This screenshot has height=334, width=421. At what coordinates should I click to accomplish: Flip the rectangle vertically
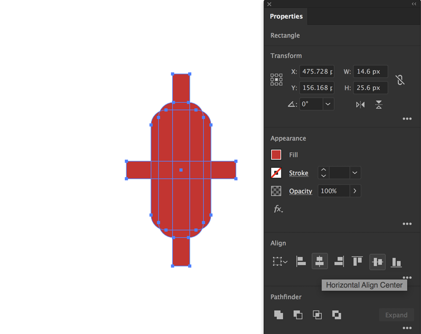click(x=379, y=104)
